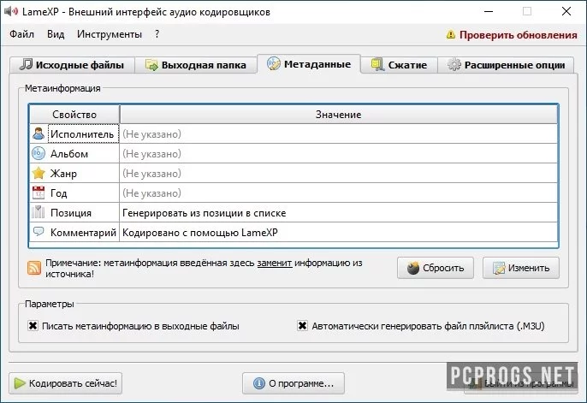
Task: Select the Исполнитель property cell
Action: [x=74, y=133]
